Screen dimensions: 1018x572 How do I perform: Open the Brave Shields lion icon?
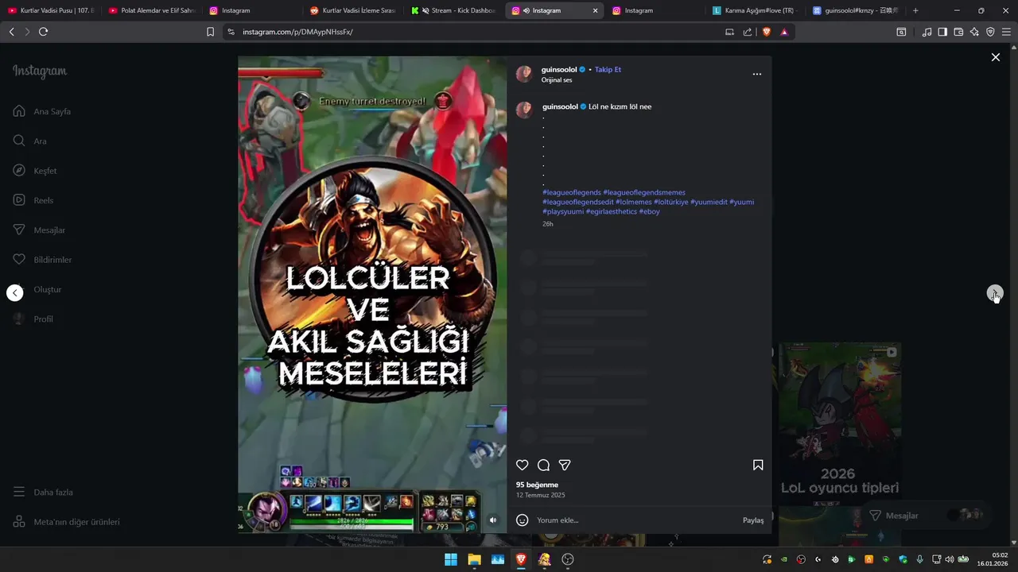coord(767,32)
